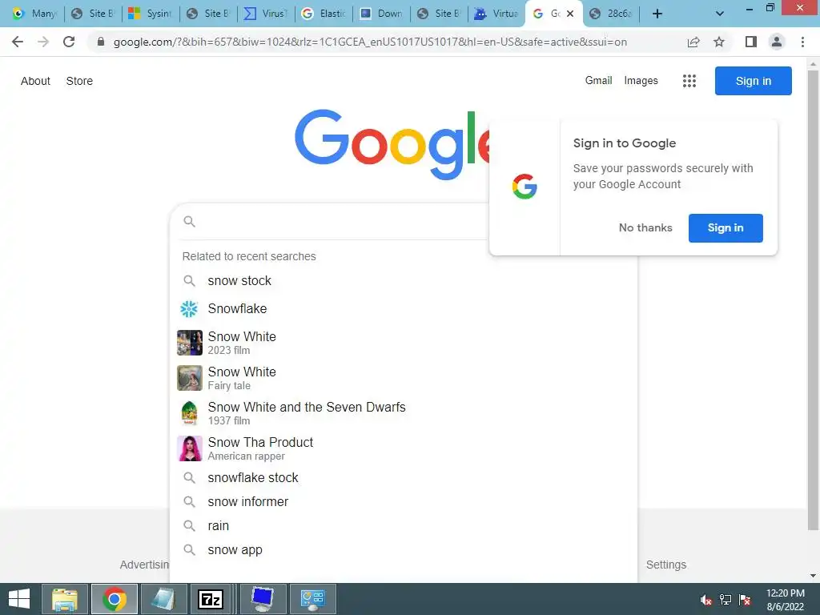The width and height of the screenshot is (820, 615).
Task: Select the 'snow stock' suggestion
Action: (404, 281)
